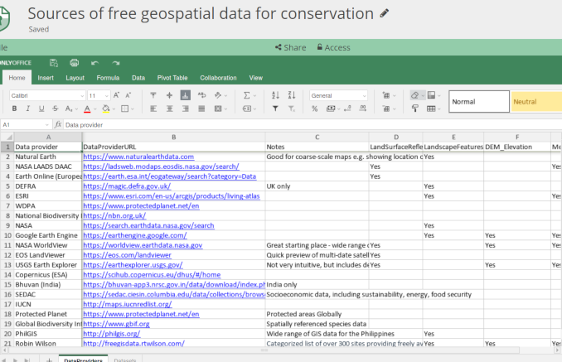Open the View tab
The image size is (562, 362).
pyautogui.click(x=256, y=78)
